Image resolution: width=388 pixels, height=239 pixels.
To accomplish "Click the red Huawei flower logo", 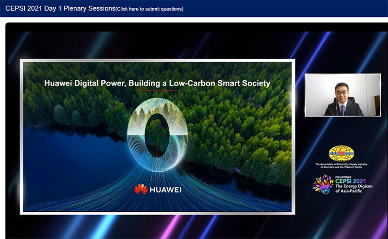I will tap(141, 189).
